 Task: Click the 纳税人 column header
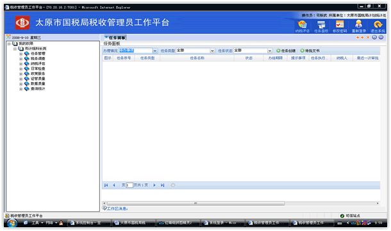coord(342,58)
